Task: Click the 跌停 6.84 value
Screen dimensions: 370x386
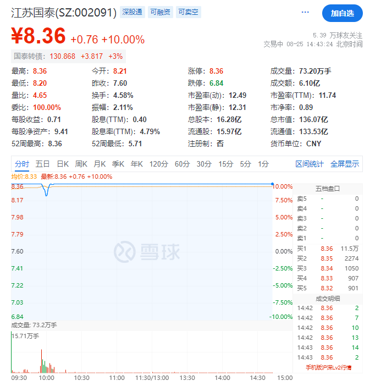Action: point(216,83)
